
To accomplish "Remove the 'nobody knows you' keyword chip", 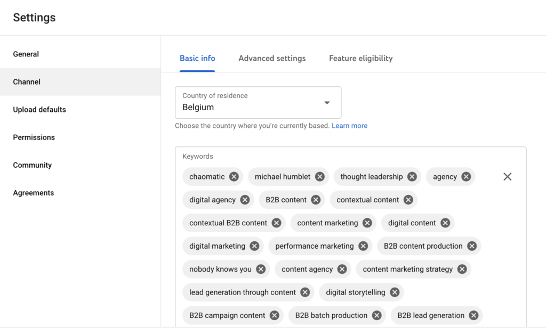I will (261, 269).
